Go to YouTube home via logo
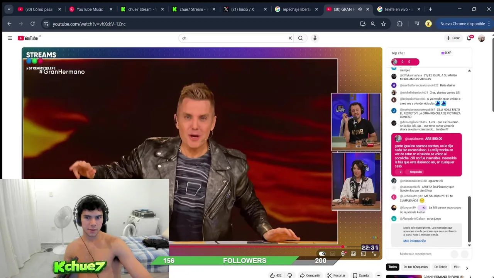This screenshot has height=278, width=494. (x=28, y=38)
